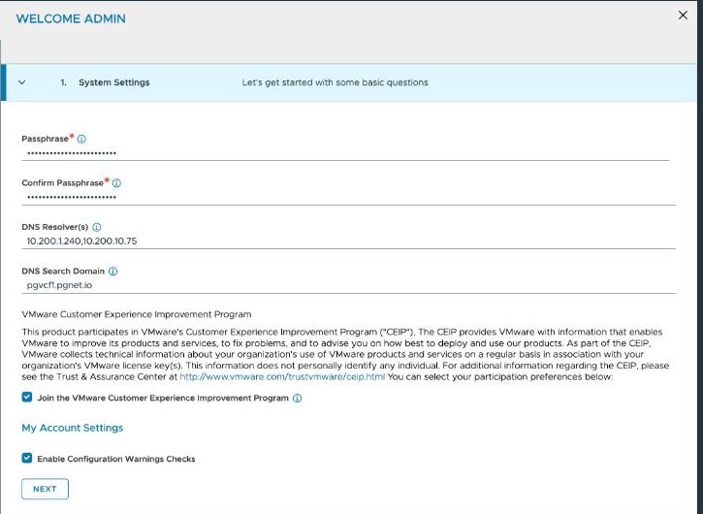Close the Welcome Admin dialog
Viewport: 703px width, 514px height.
pyautogui.click(x=683, y=16)
